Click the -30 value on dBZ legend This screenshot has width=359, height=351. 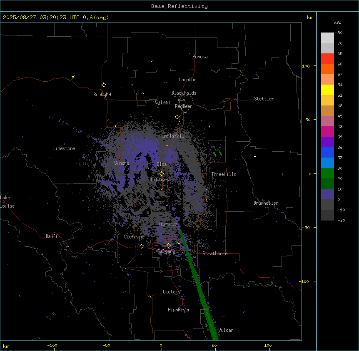pyautogui.click(x=341, y=221)
